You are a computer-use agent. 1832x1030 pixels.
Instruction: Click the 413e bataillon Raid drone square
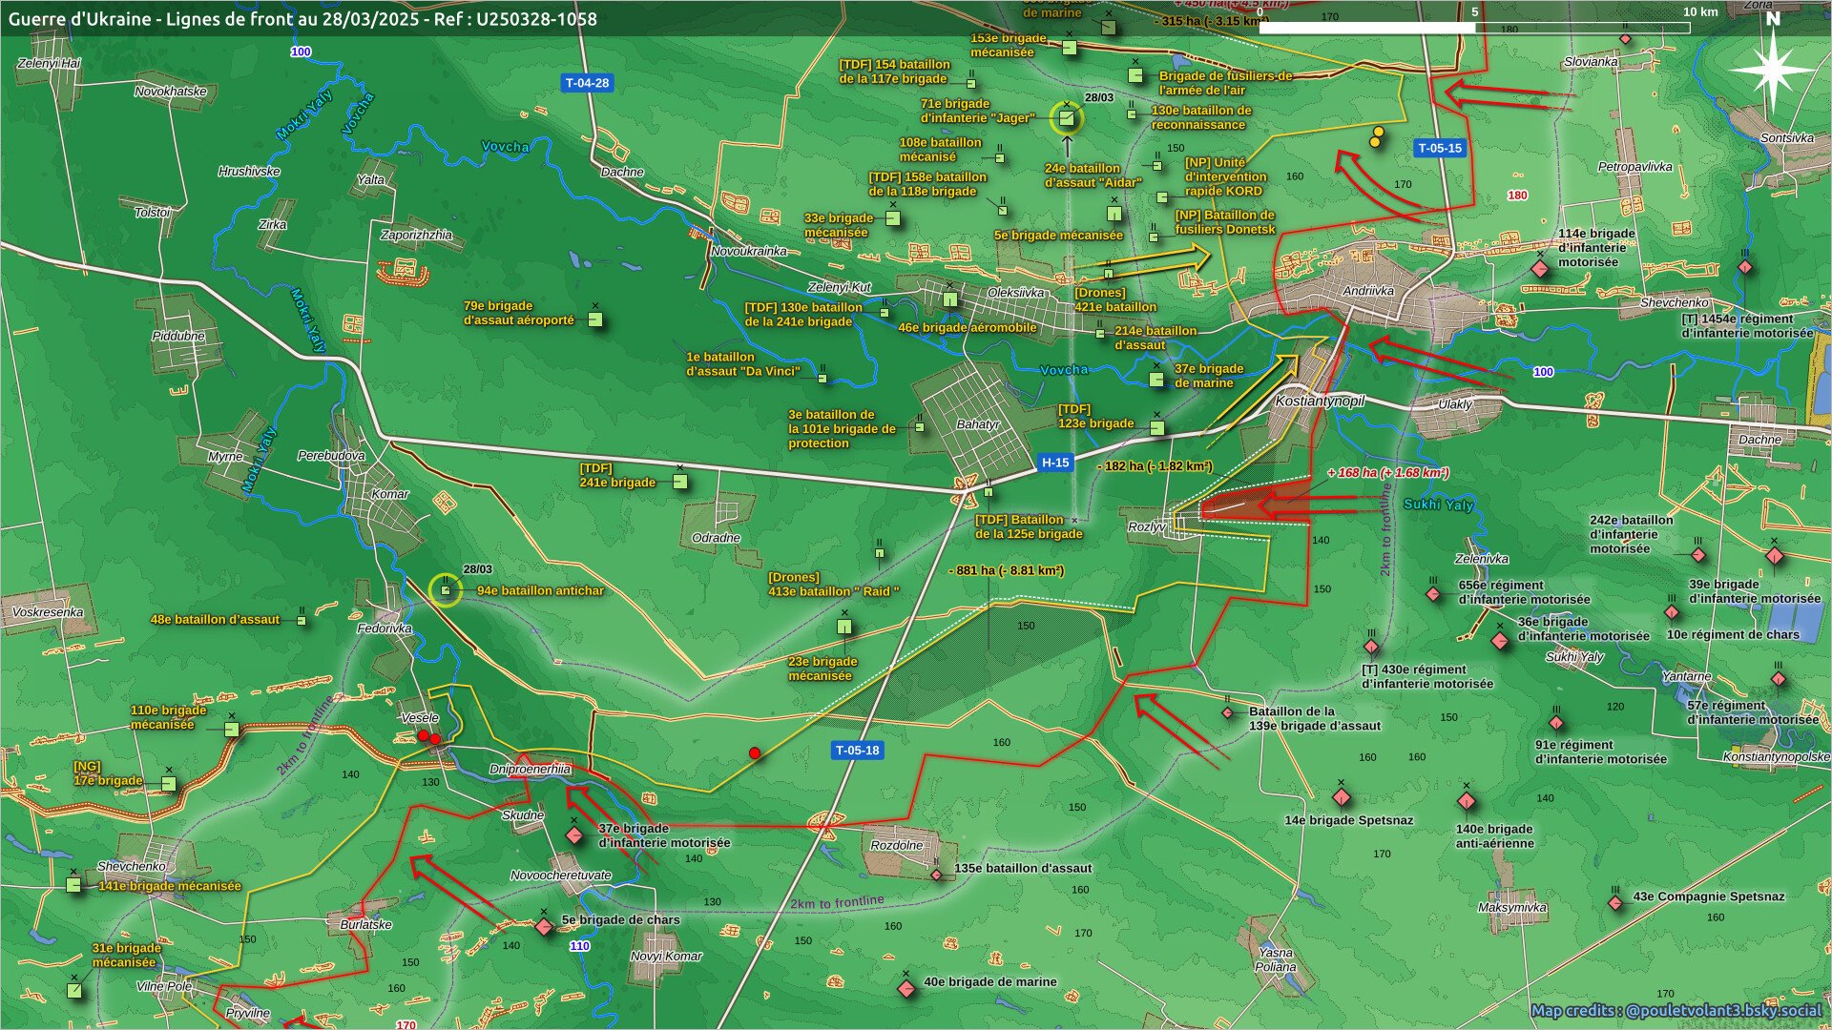(879, 554)
